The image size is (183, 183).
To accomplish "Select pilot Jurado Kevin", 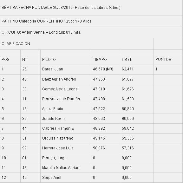I will (53, 119).
